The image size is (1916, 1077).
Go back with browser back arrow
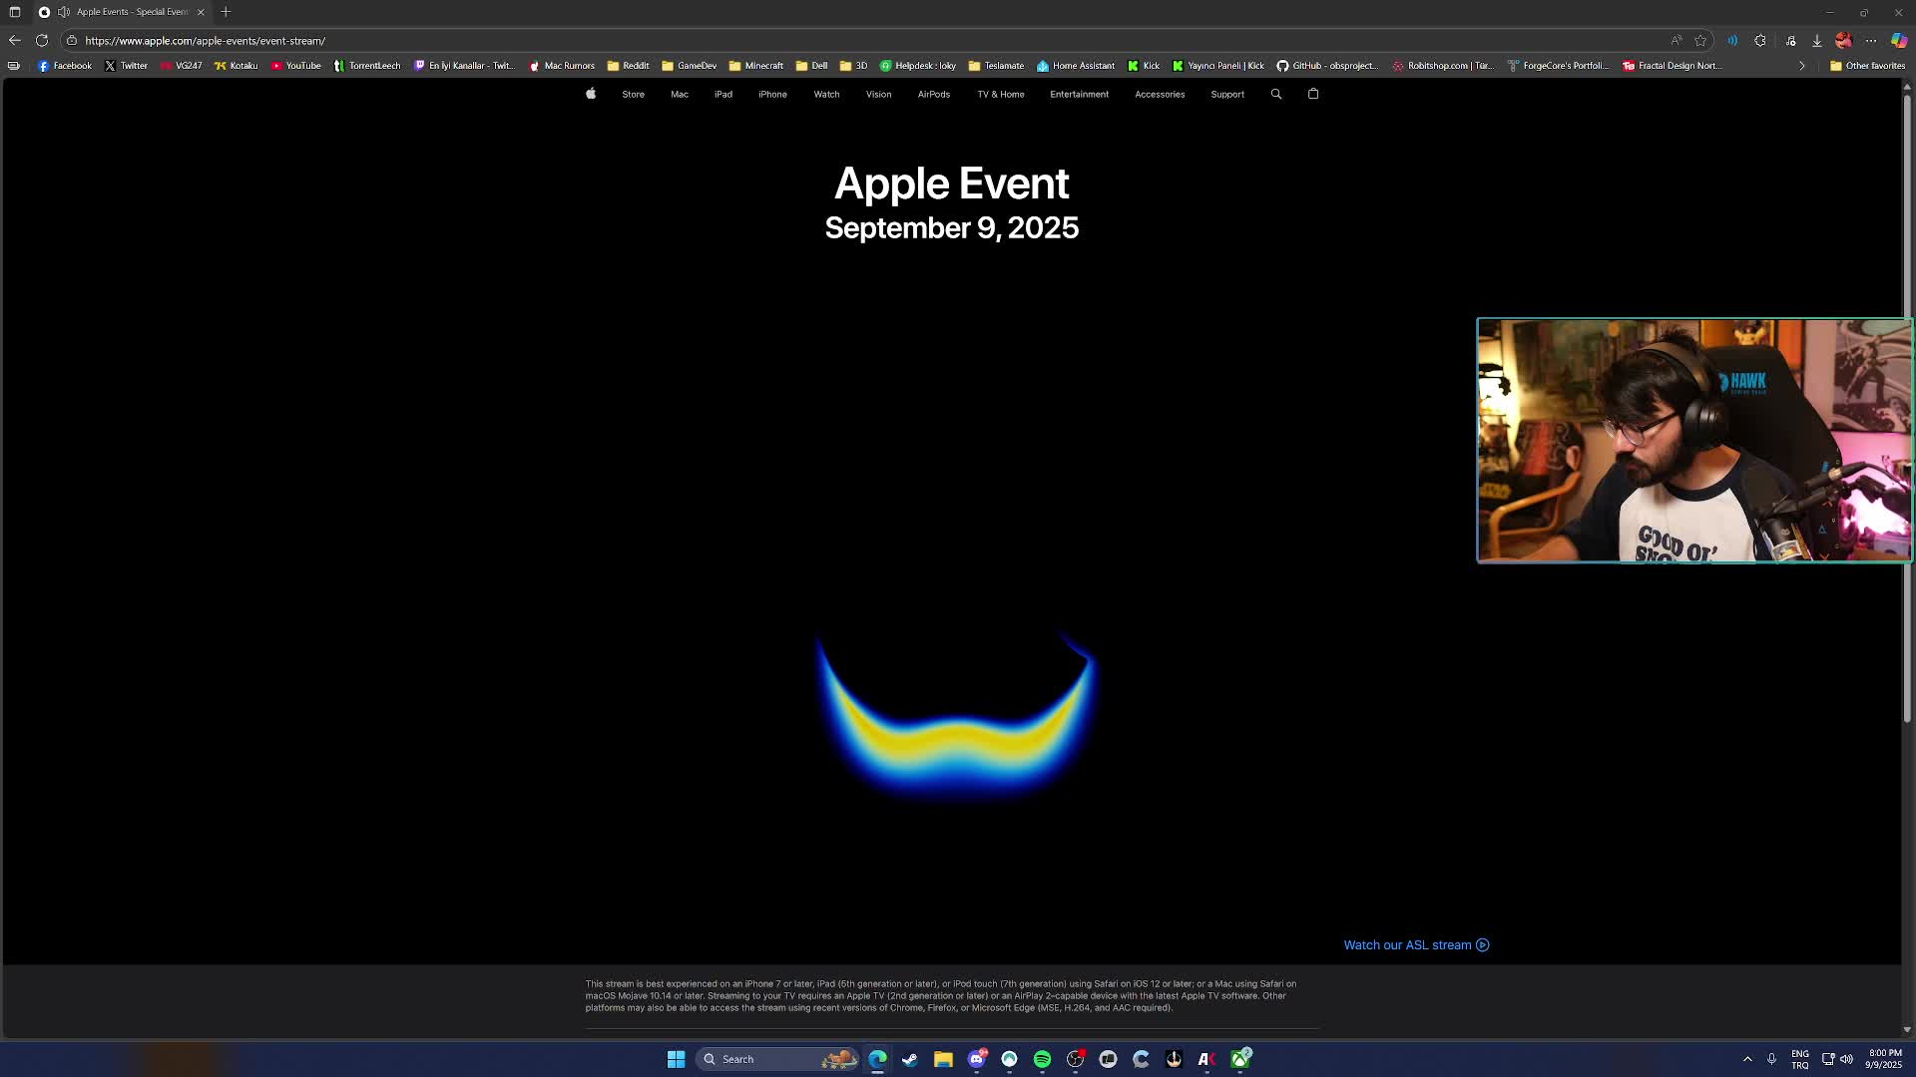[15, 41]
